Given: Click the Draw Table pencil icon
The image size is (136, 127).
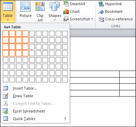Looking at the screenshot, I should tap(6, 96).
